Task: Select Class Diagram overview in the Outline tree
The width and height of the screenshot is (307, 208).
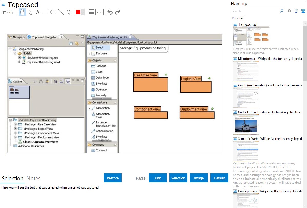Action: [40, 142]
